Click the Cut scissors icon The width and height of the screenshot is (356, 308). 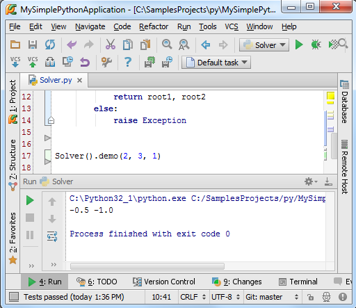click(111, 44)
